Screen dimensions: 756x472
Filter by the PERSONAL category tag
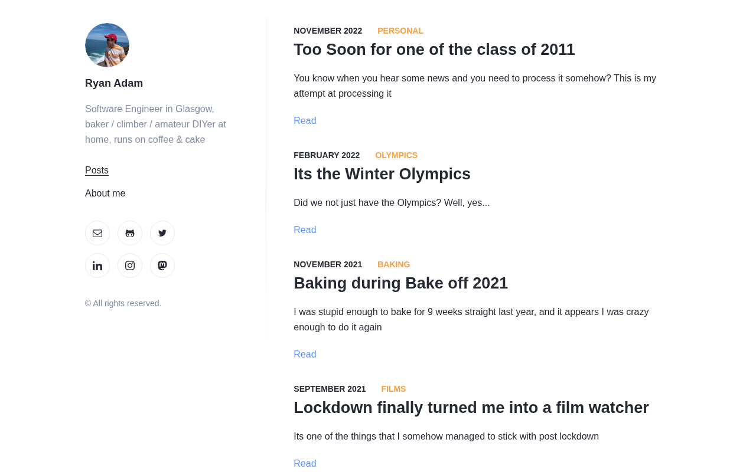click(400, 31)
